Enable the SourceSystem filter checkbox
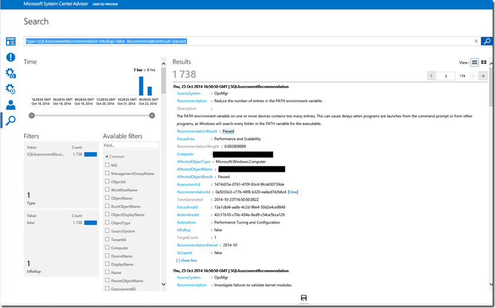The width and height of the screenshot is (495, 308). [x=106, y=231]
